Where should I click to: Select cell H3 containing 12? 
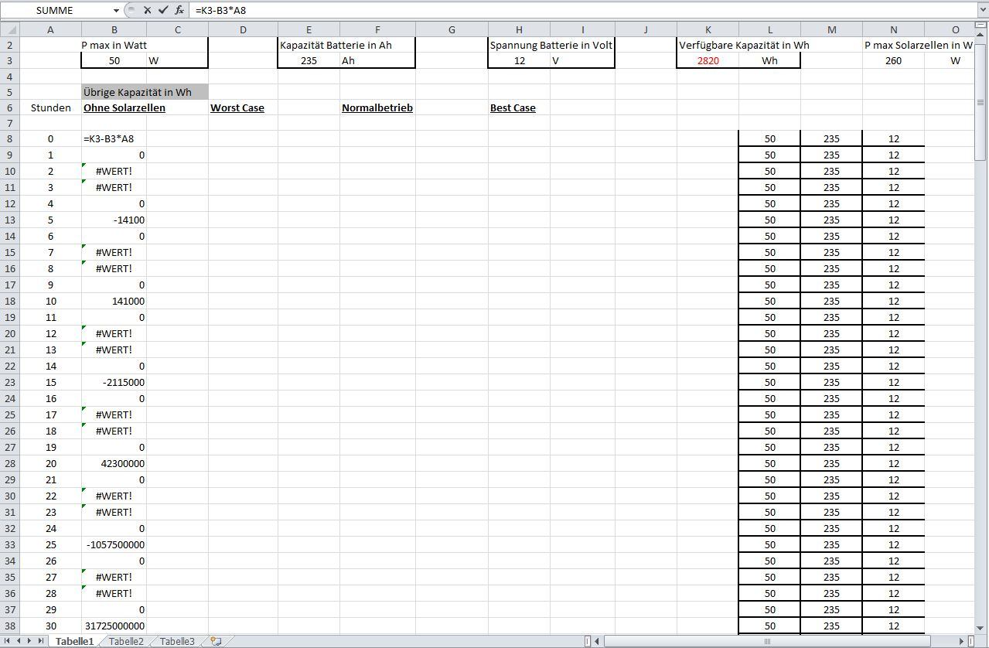point(519,60)
